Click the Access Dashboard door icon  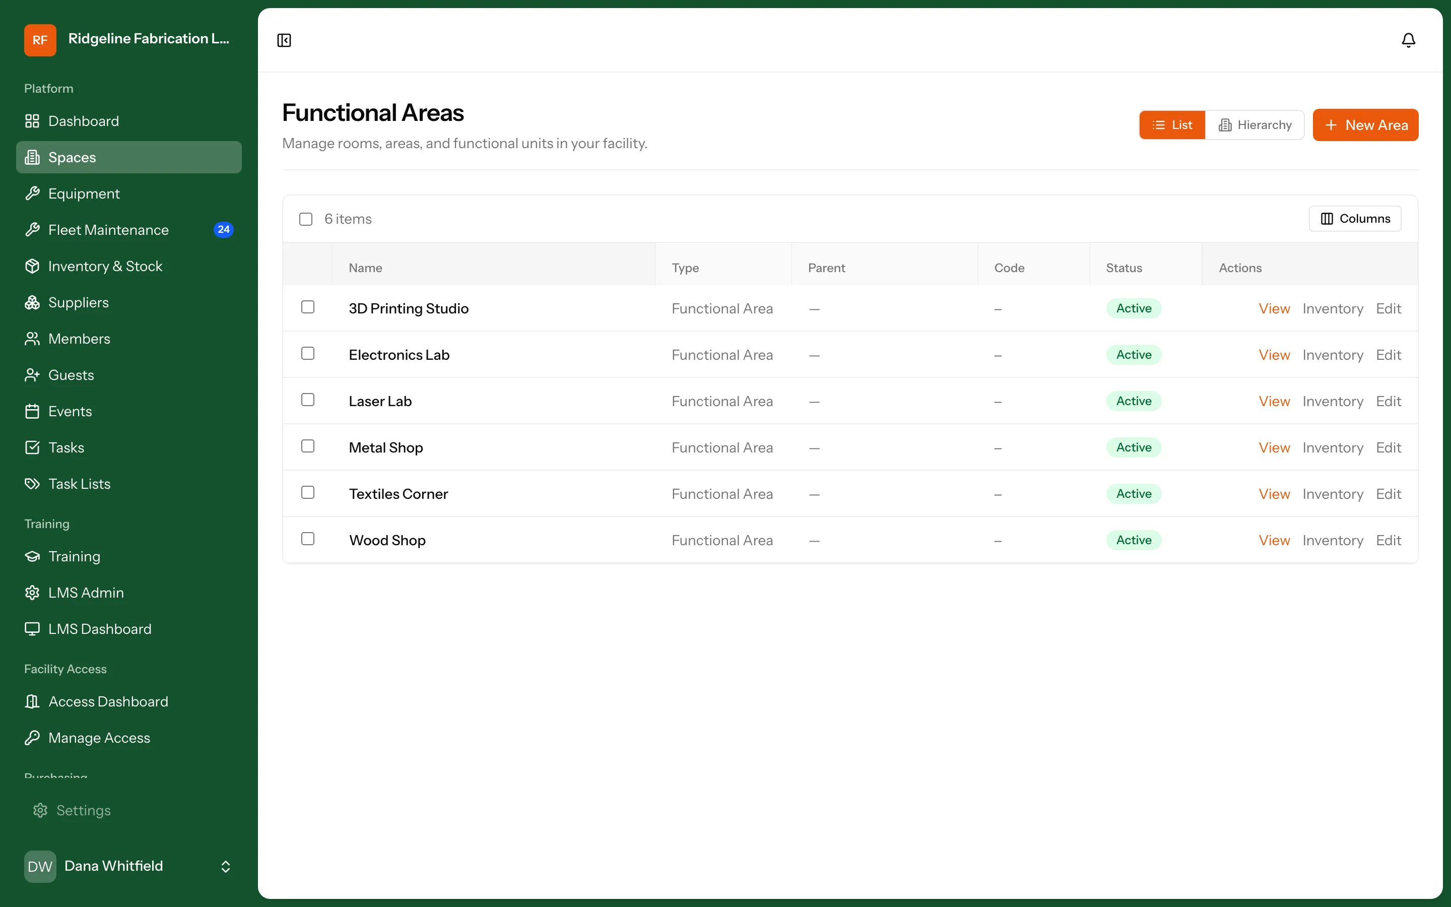(x=32, y=702)
